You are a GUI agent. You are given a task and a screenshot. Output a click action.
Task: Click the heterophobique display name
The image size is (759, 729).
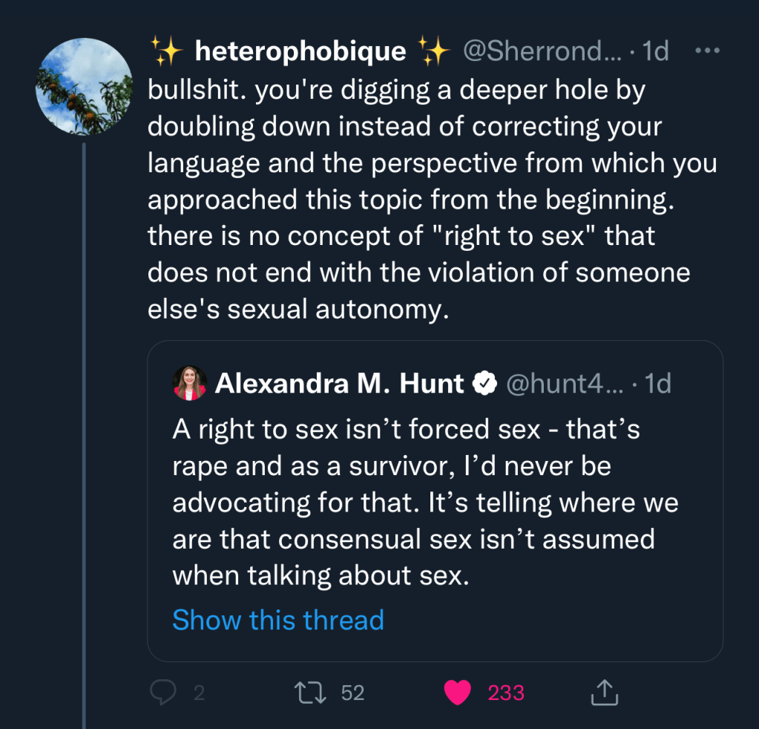tap(300, 51)
